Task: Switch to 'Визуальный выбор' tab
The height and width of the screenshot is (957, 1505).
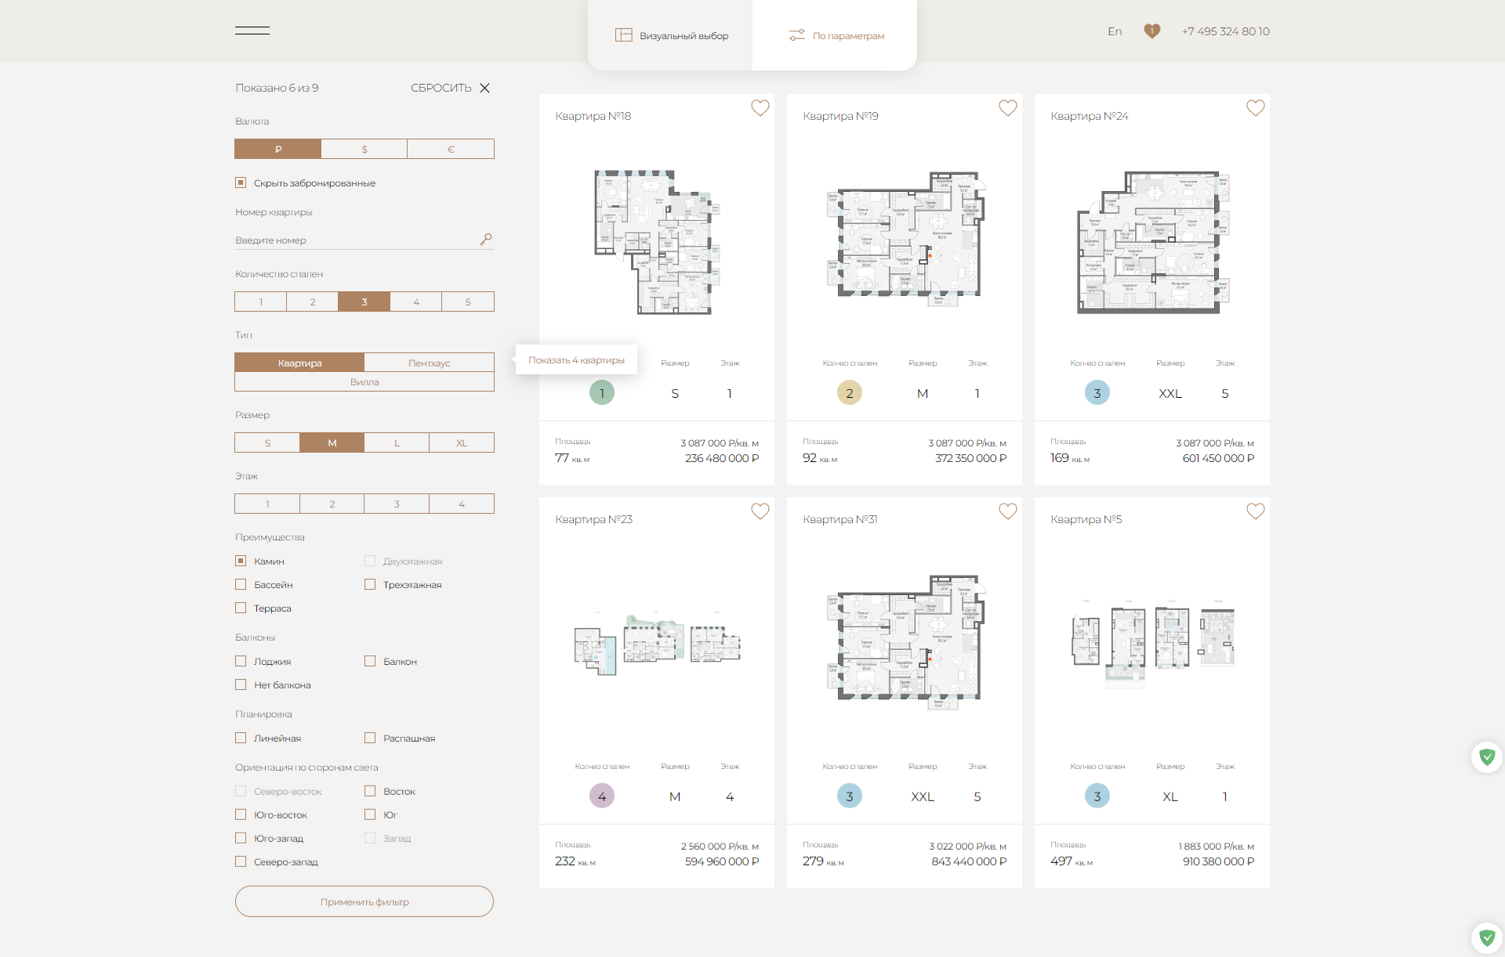Action: [x=672, y=35]
